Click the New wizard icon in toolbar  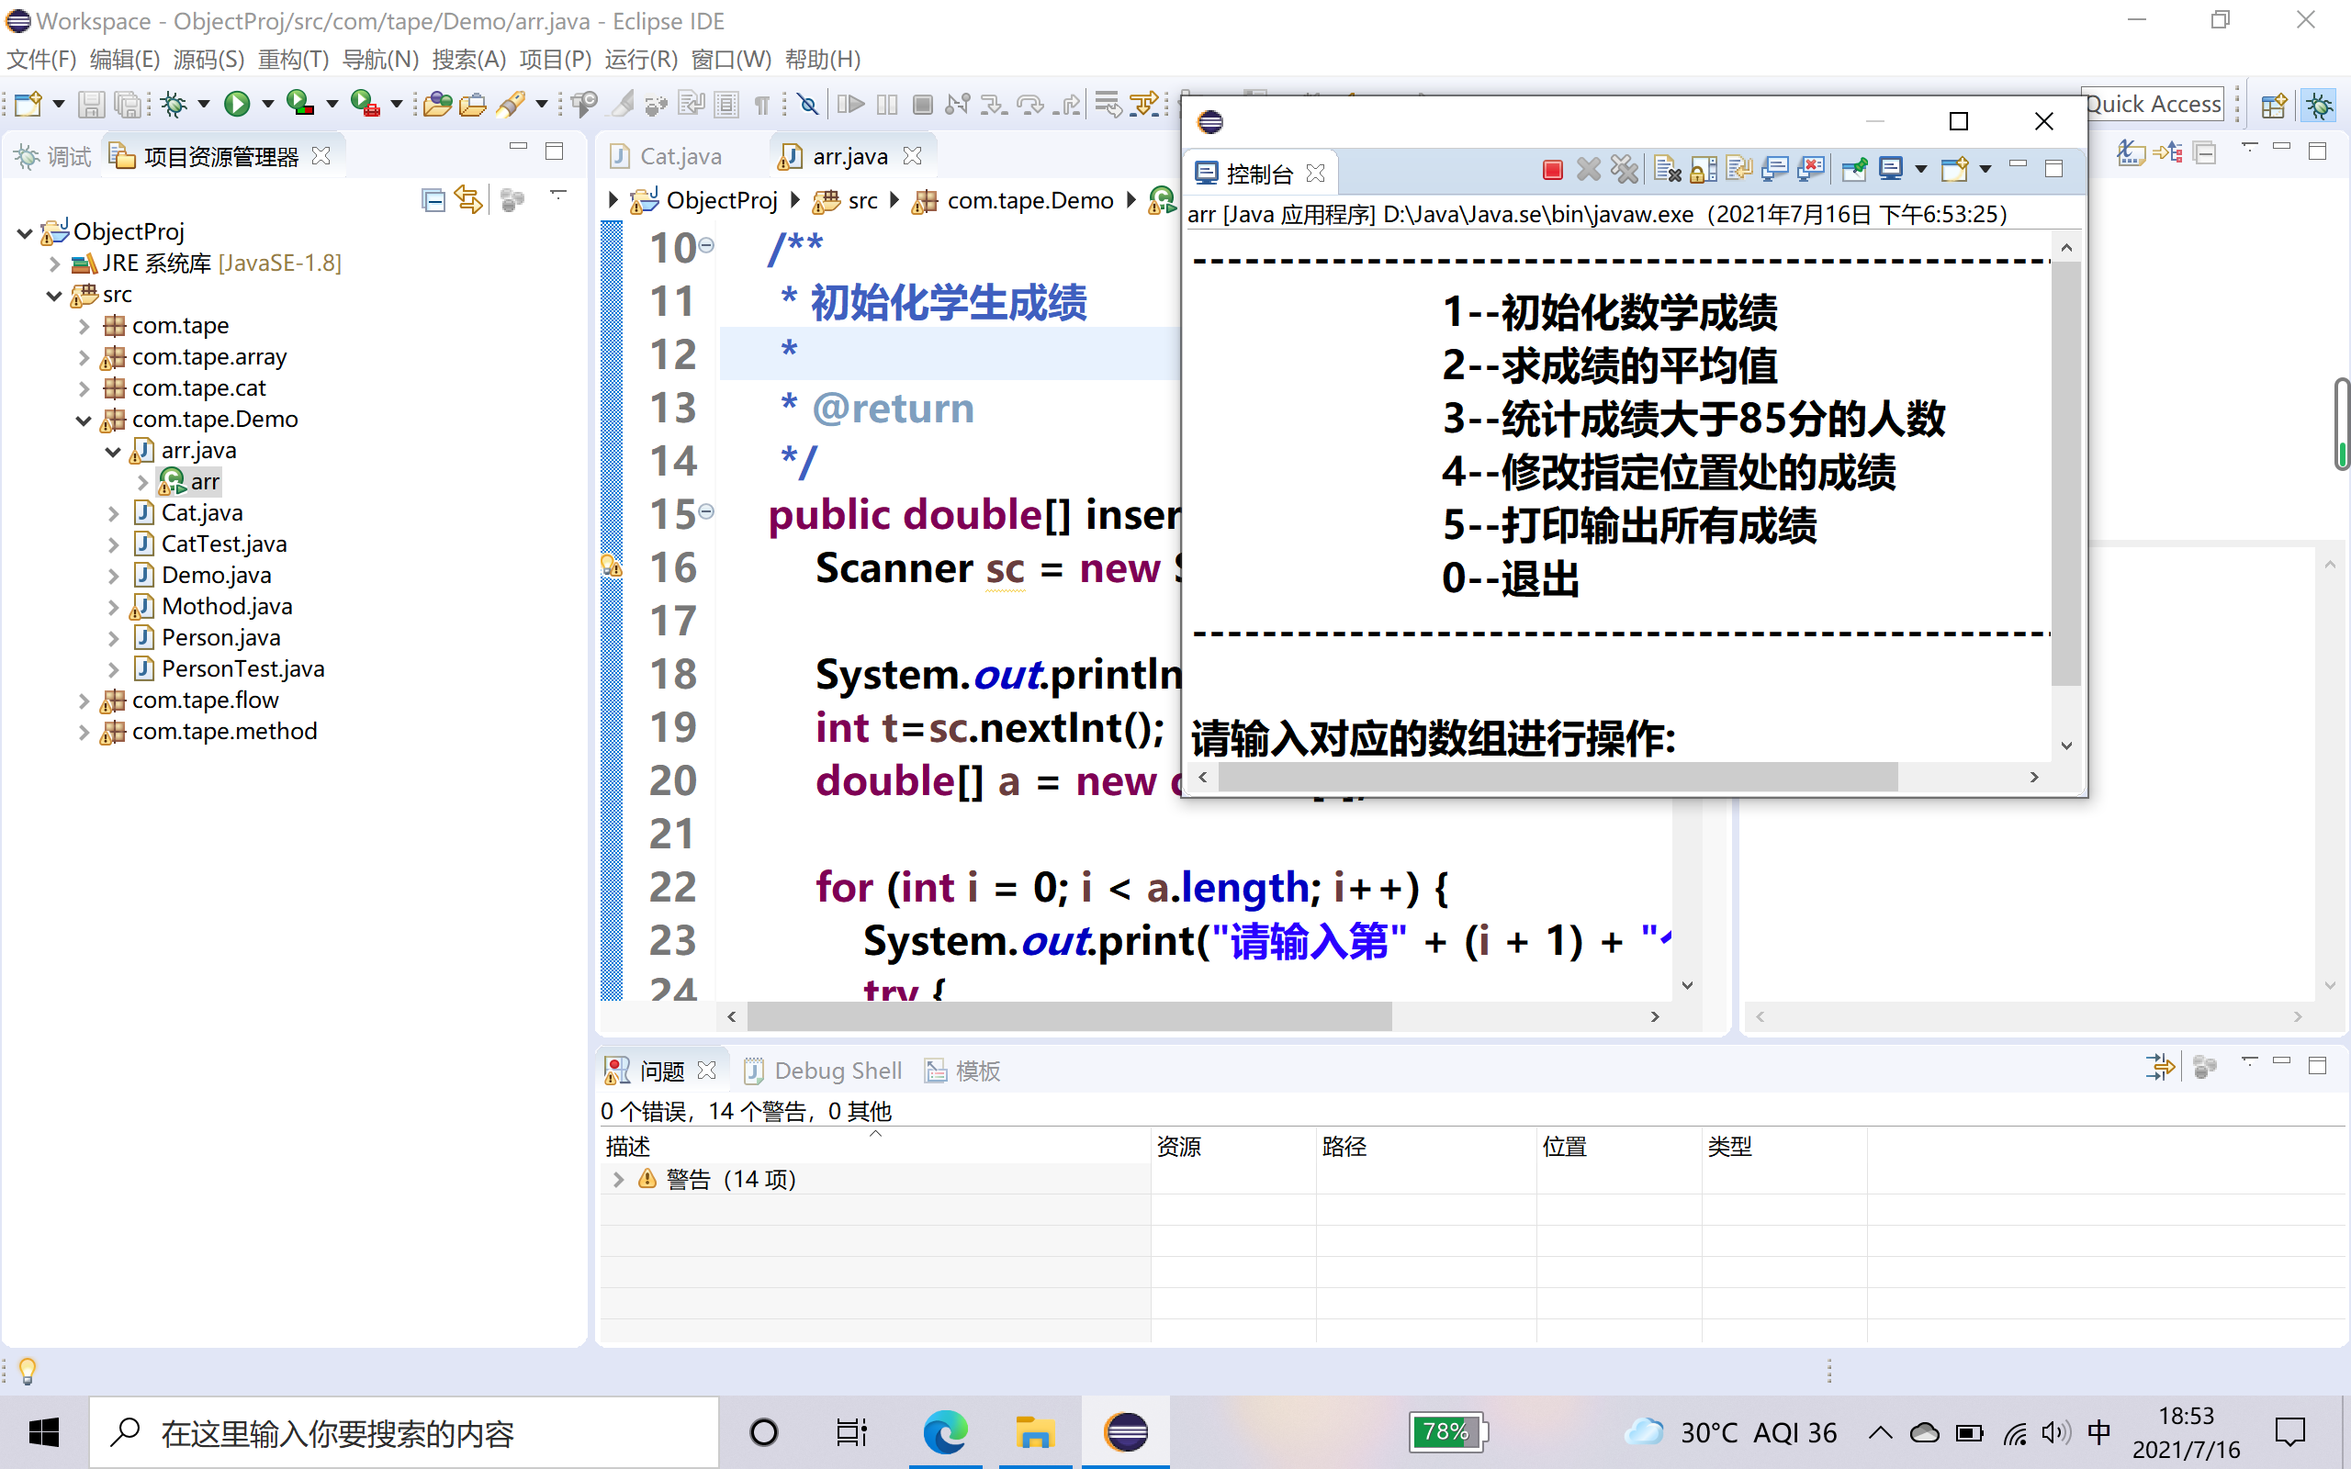pos(28,103)
